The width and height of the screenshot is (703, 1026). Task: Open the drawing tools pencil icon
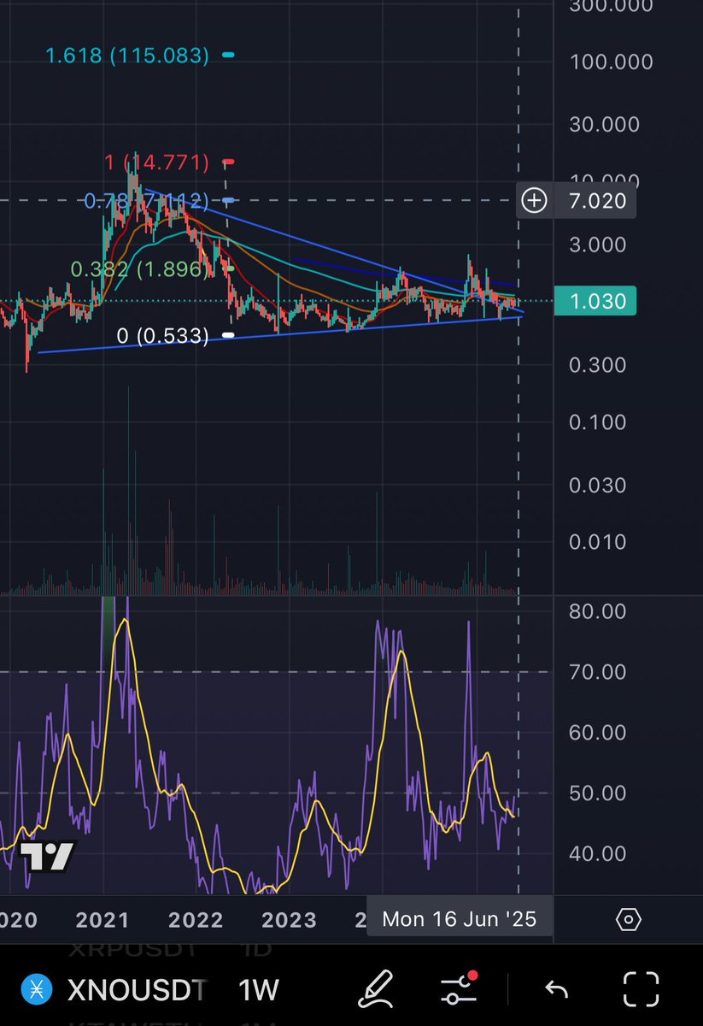point(374,990)
